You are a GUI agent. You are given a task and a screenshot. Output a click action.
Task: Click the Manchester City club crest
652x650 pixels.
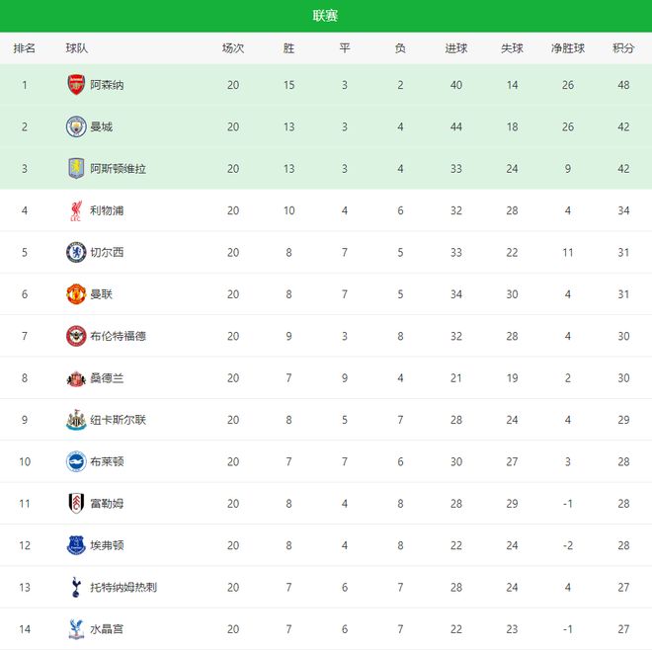76,126
